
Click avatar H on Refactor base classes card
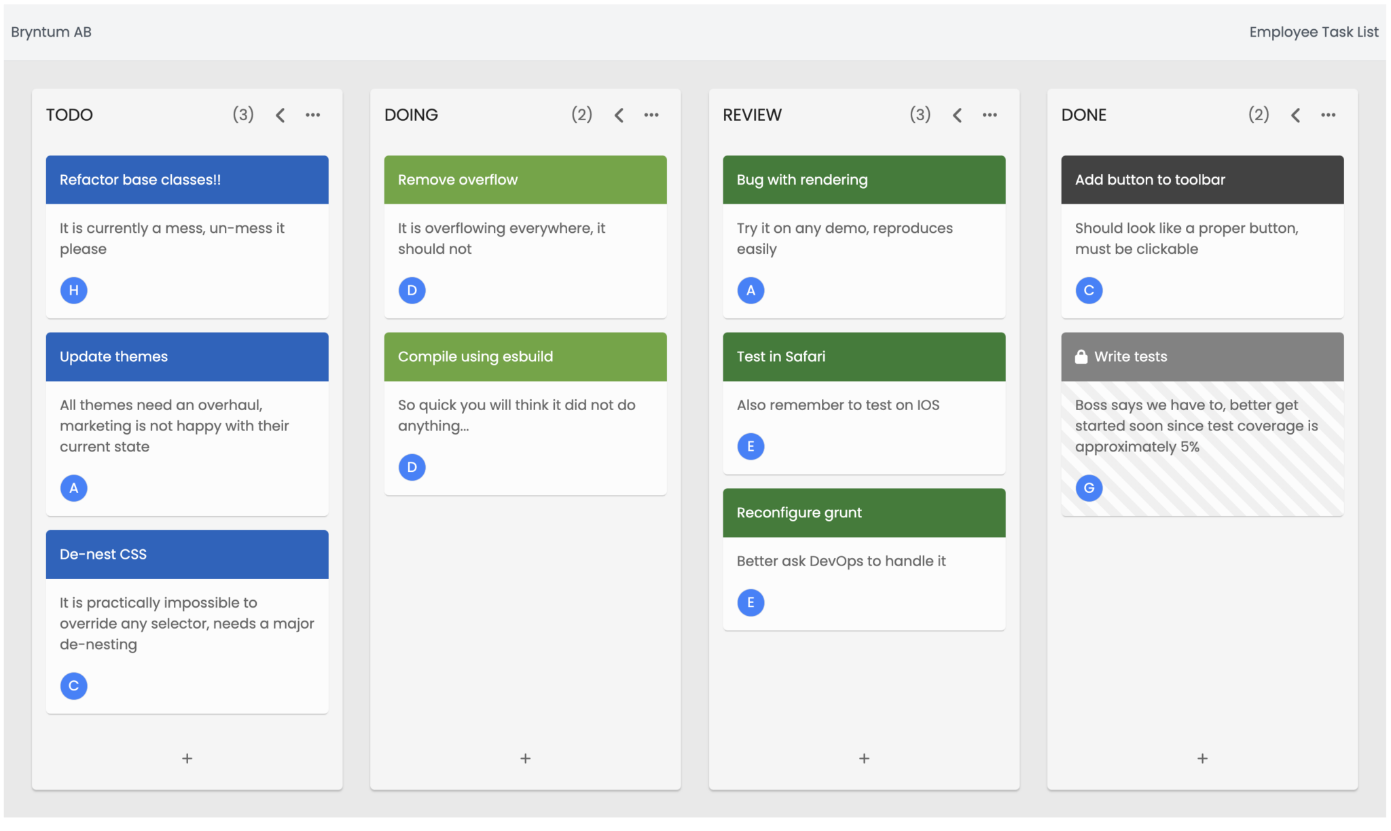74,291
